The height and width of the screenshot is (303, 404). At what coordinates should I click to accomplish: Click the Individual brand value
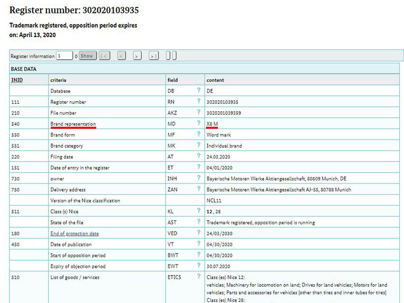tap(224, 146)
